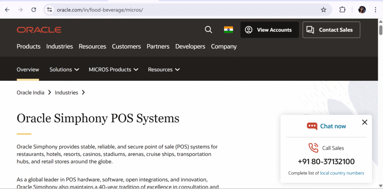Open site information icon in address bar
The height and width of the screenshot is (189, 383).
(x=50, y=10)
